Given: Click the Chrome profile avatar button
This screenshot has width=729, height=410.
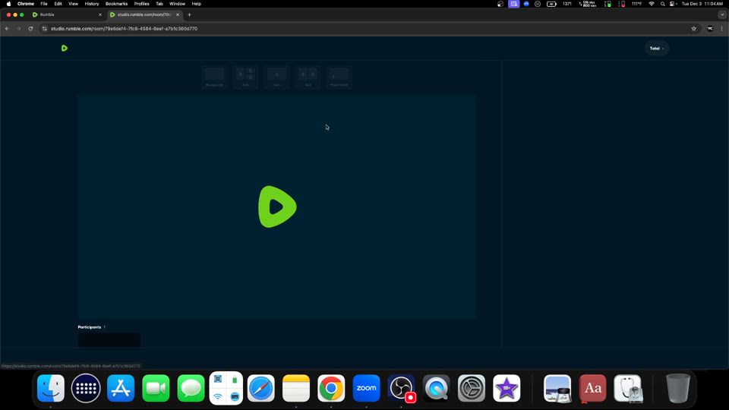Looking at the screenshot, I should (710, 28).
